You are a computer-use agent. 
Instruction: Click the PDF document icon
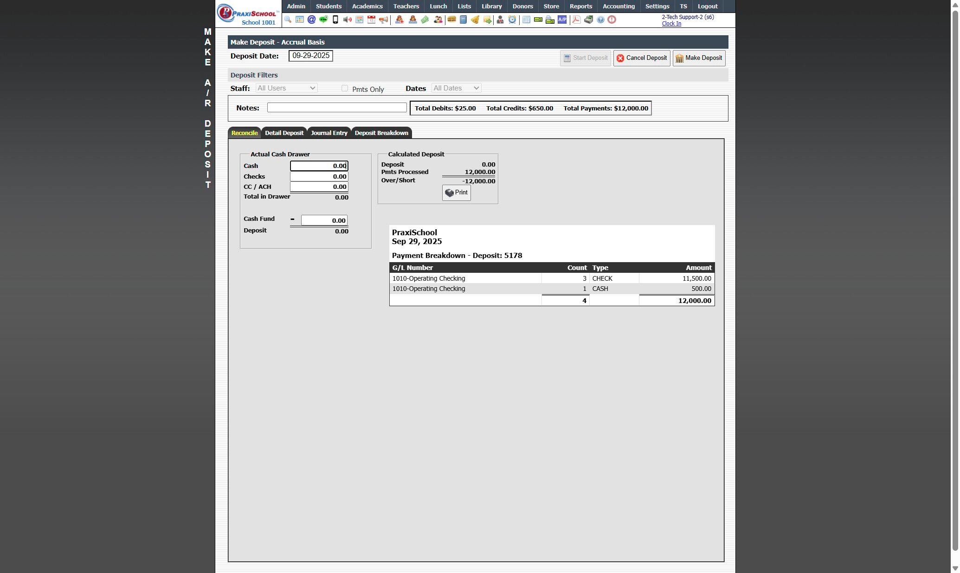[576, 19]
